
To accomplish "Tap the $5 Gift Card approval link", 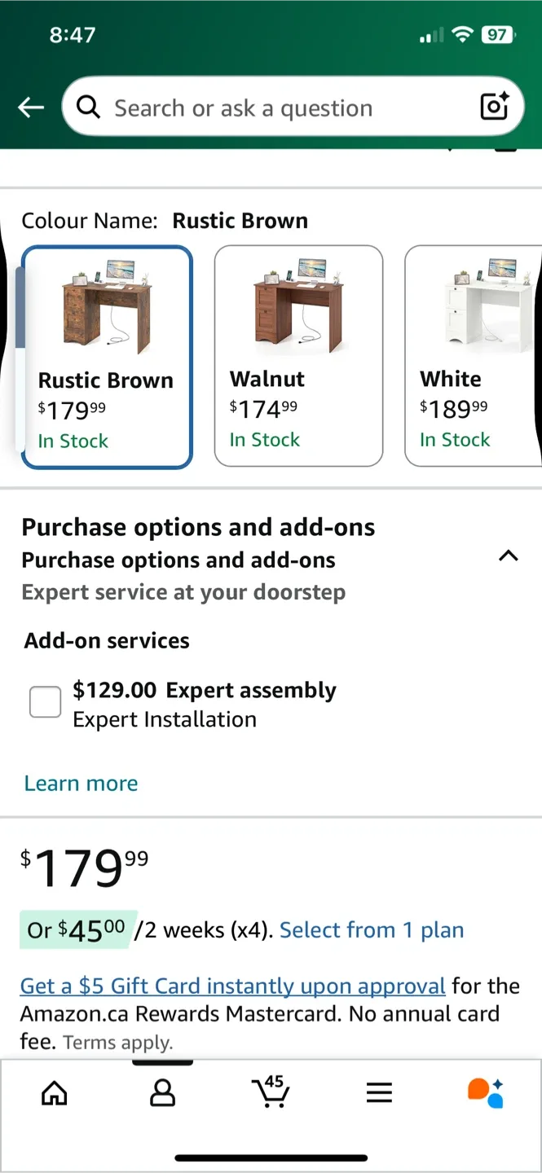I will [232, 986].
